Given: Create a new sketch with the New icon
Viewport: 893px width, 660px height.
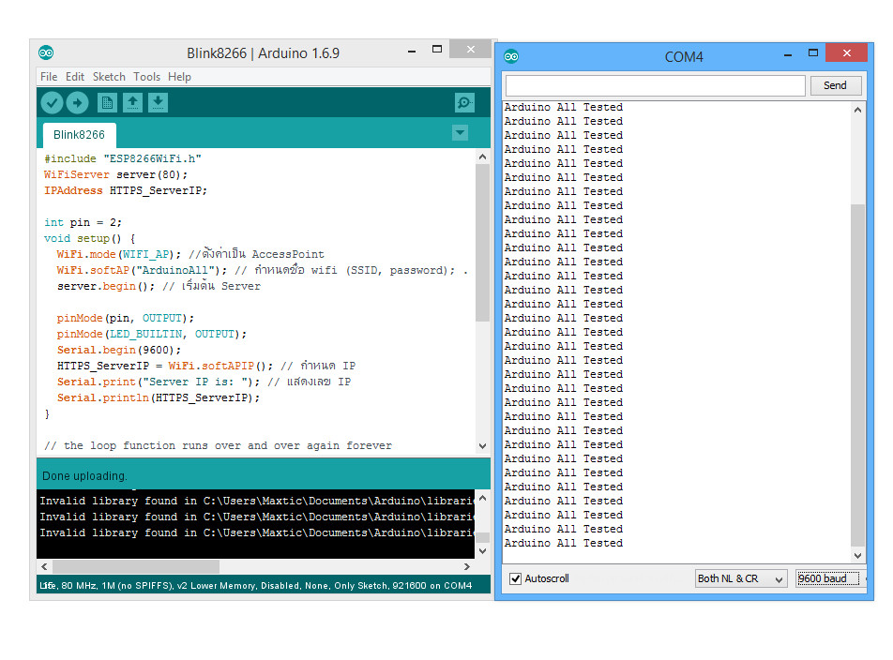Looking at the screenshot, I should coord(107,103).
